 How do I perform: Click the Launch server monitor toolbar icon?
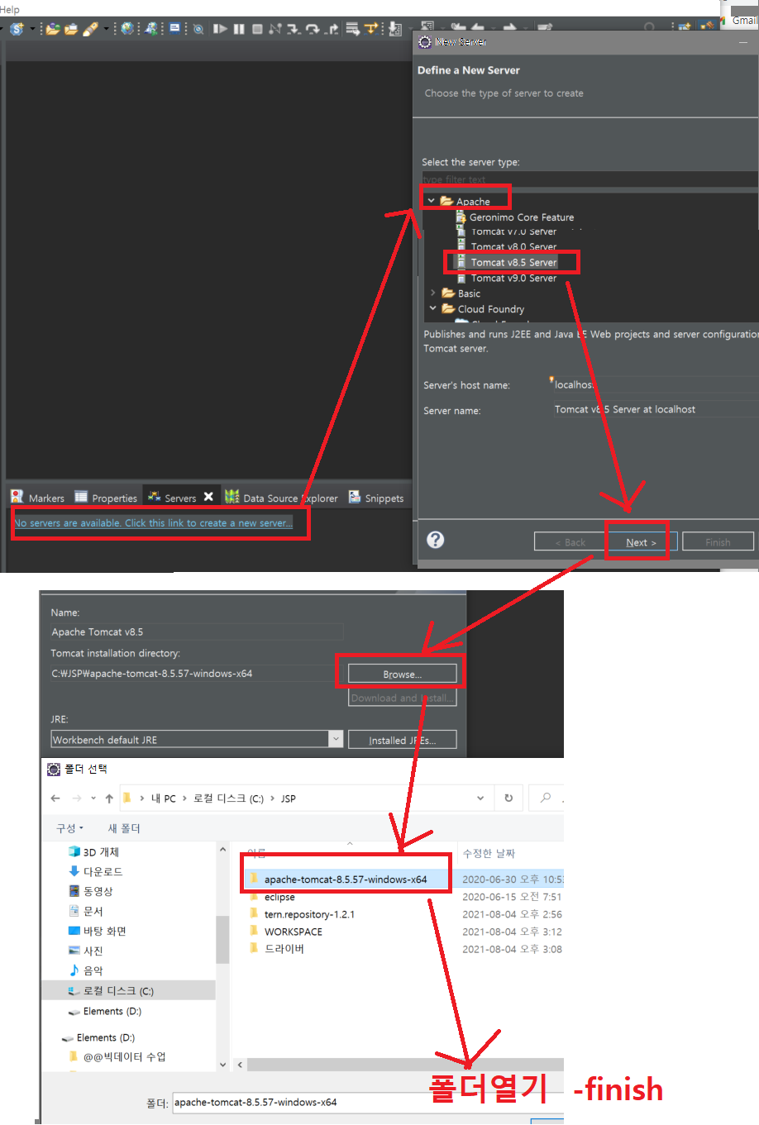[151, 29]
